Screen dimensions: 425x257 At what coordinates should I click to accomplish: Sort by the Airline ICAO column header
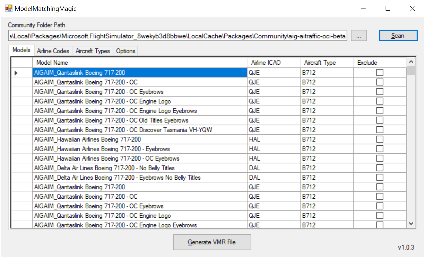pos(274,63)
